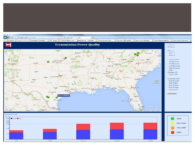Click the yellow 50% LIMIT legend circle
Screen dimensions: 195x146
(173, 123)
